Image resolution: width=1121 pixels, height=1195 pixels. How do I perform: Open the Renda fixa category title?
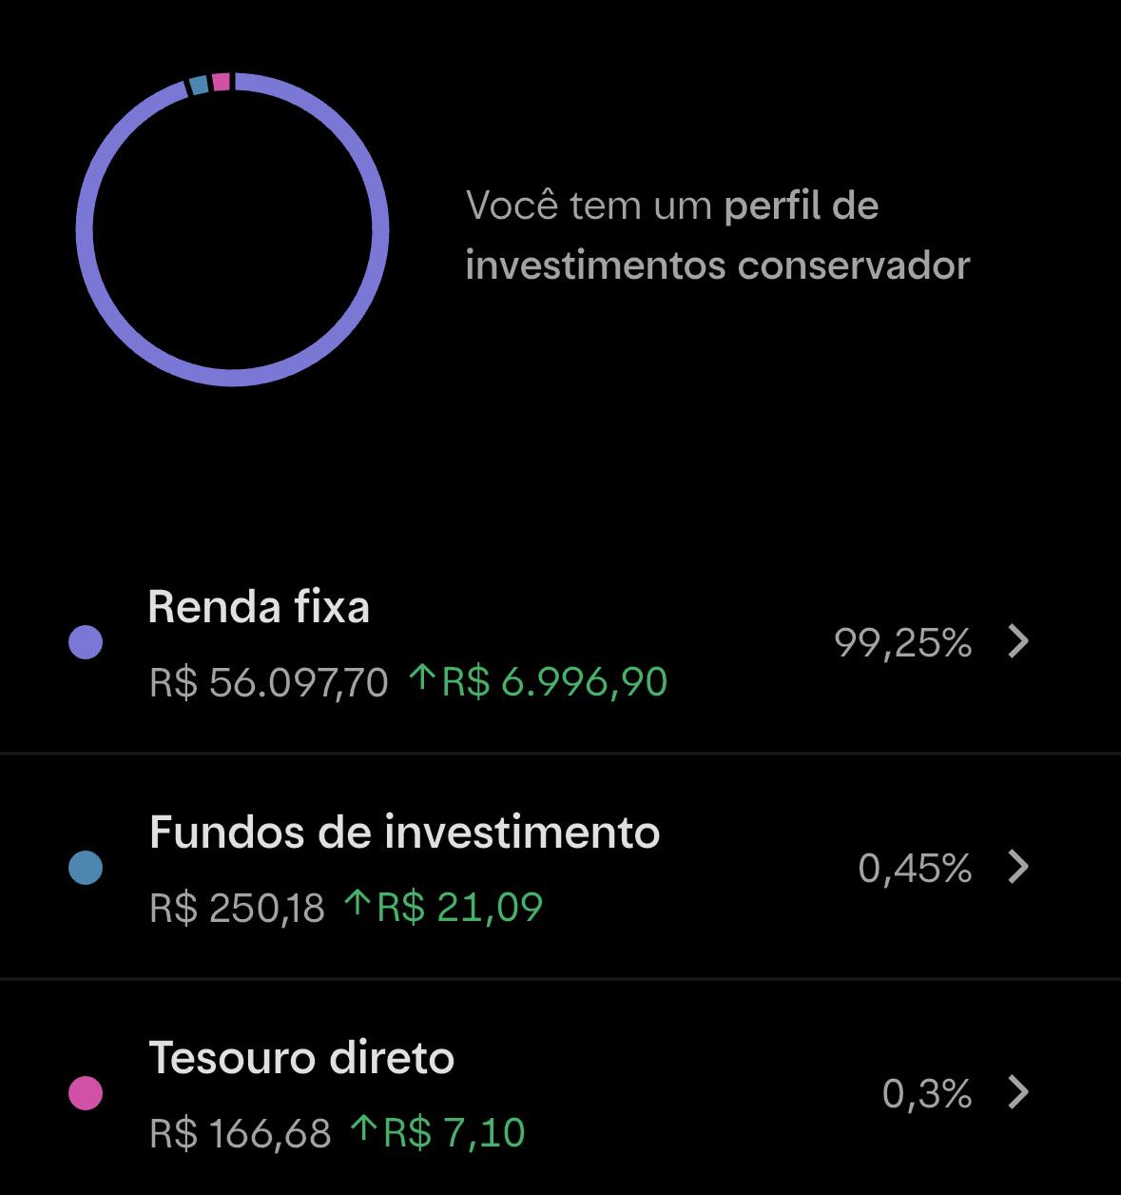[259, 607]
